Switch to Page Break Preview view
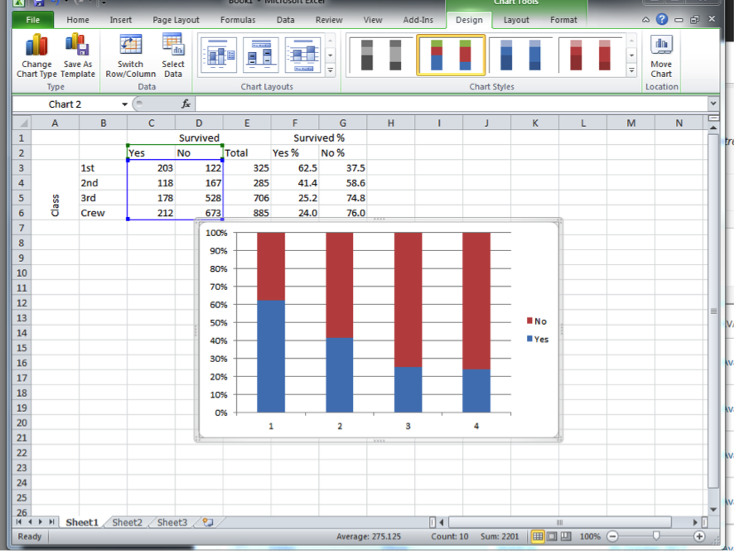Screen dimensions: 734x551 [567, 537]
